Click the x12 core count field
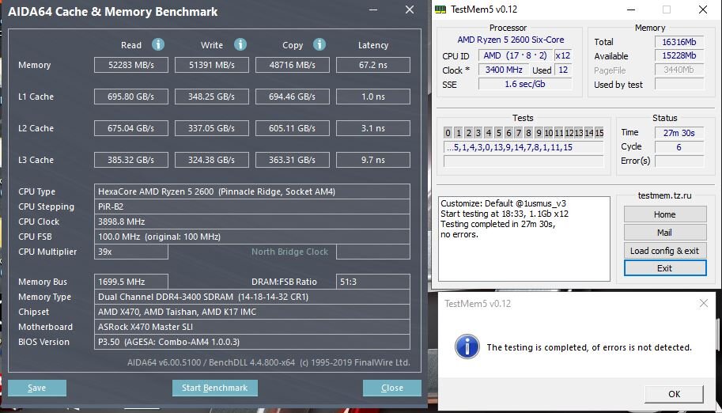 [x=563, y=55]
